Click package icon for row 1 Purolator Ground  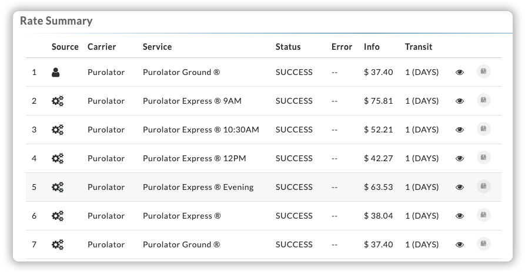[483, 72]
